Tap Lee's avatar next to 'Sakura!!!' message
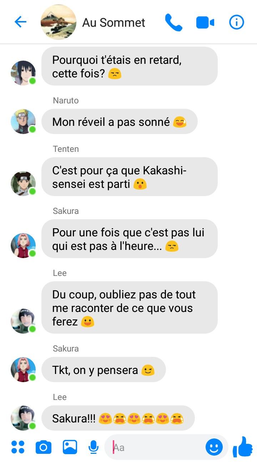The height and width of the screenshot is (462, 257). pos(23,418)
